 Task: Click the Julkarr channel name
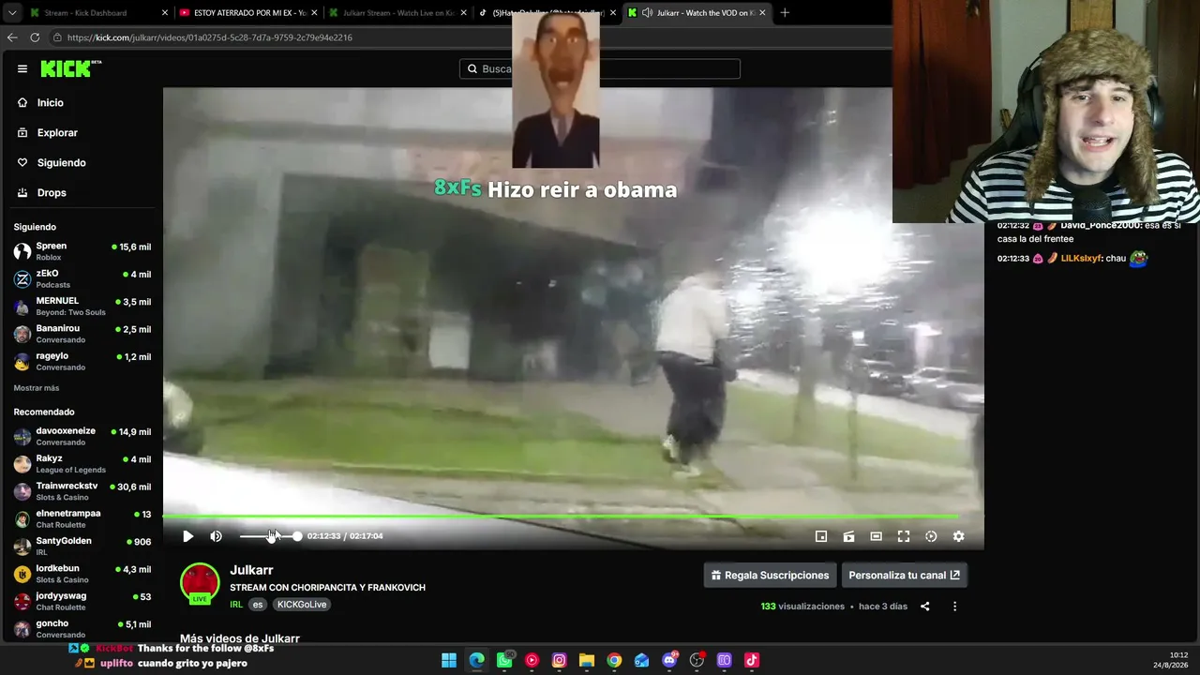[x=251, y=570]
